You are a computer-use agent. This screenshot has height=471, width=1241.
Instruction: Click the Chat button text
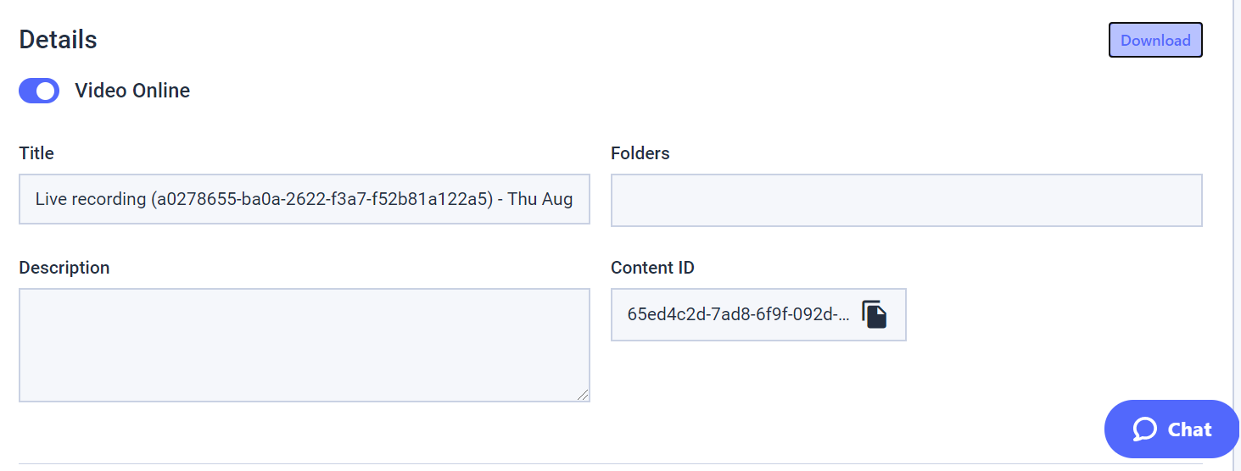[1189, 429]
